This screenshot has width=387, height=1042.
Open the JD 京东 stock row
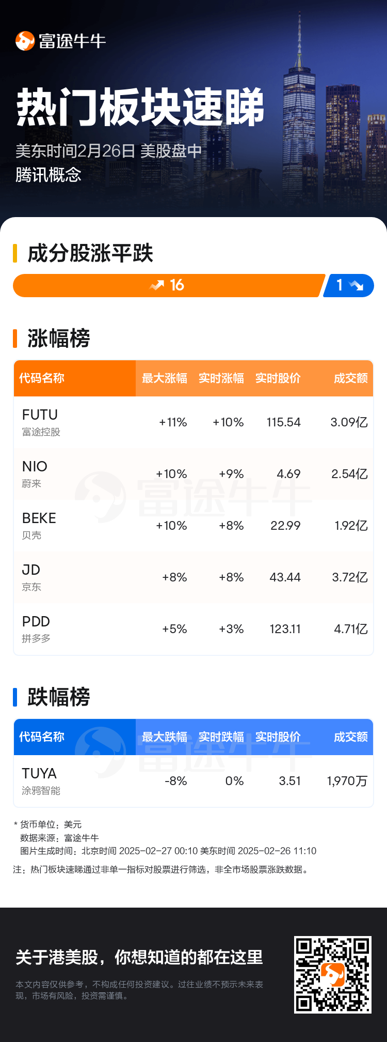point(193,577)
